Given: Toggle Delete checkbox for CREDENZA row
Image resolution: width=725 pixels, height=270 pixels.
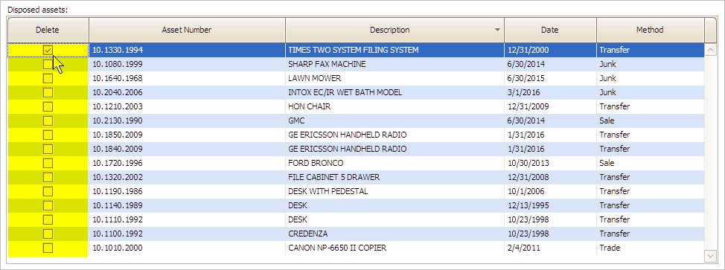Looking at the screenshot, I should coord(48,234).
